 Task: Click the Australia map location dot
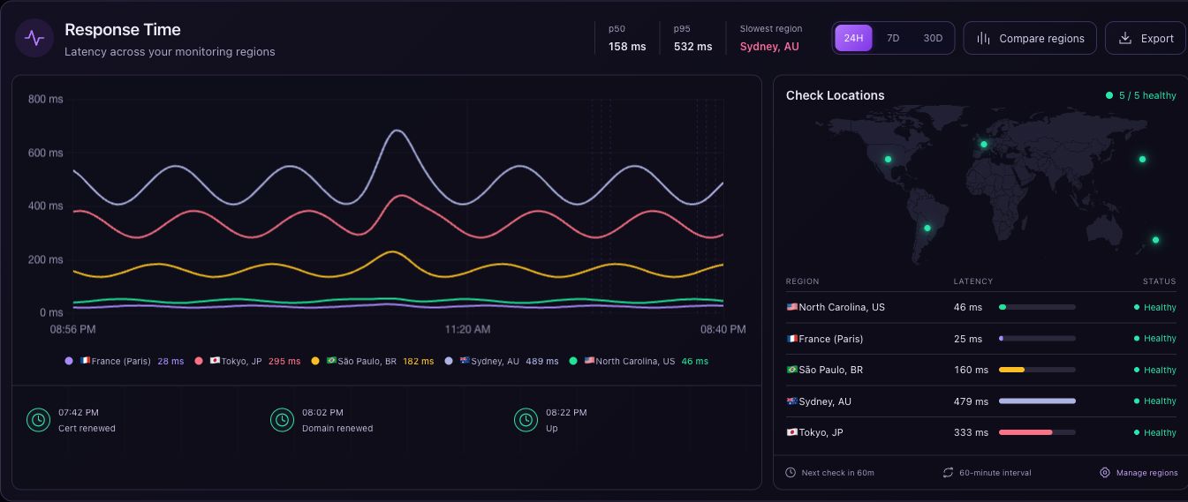coord(1155,240)
